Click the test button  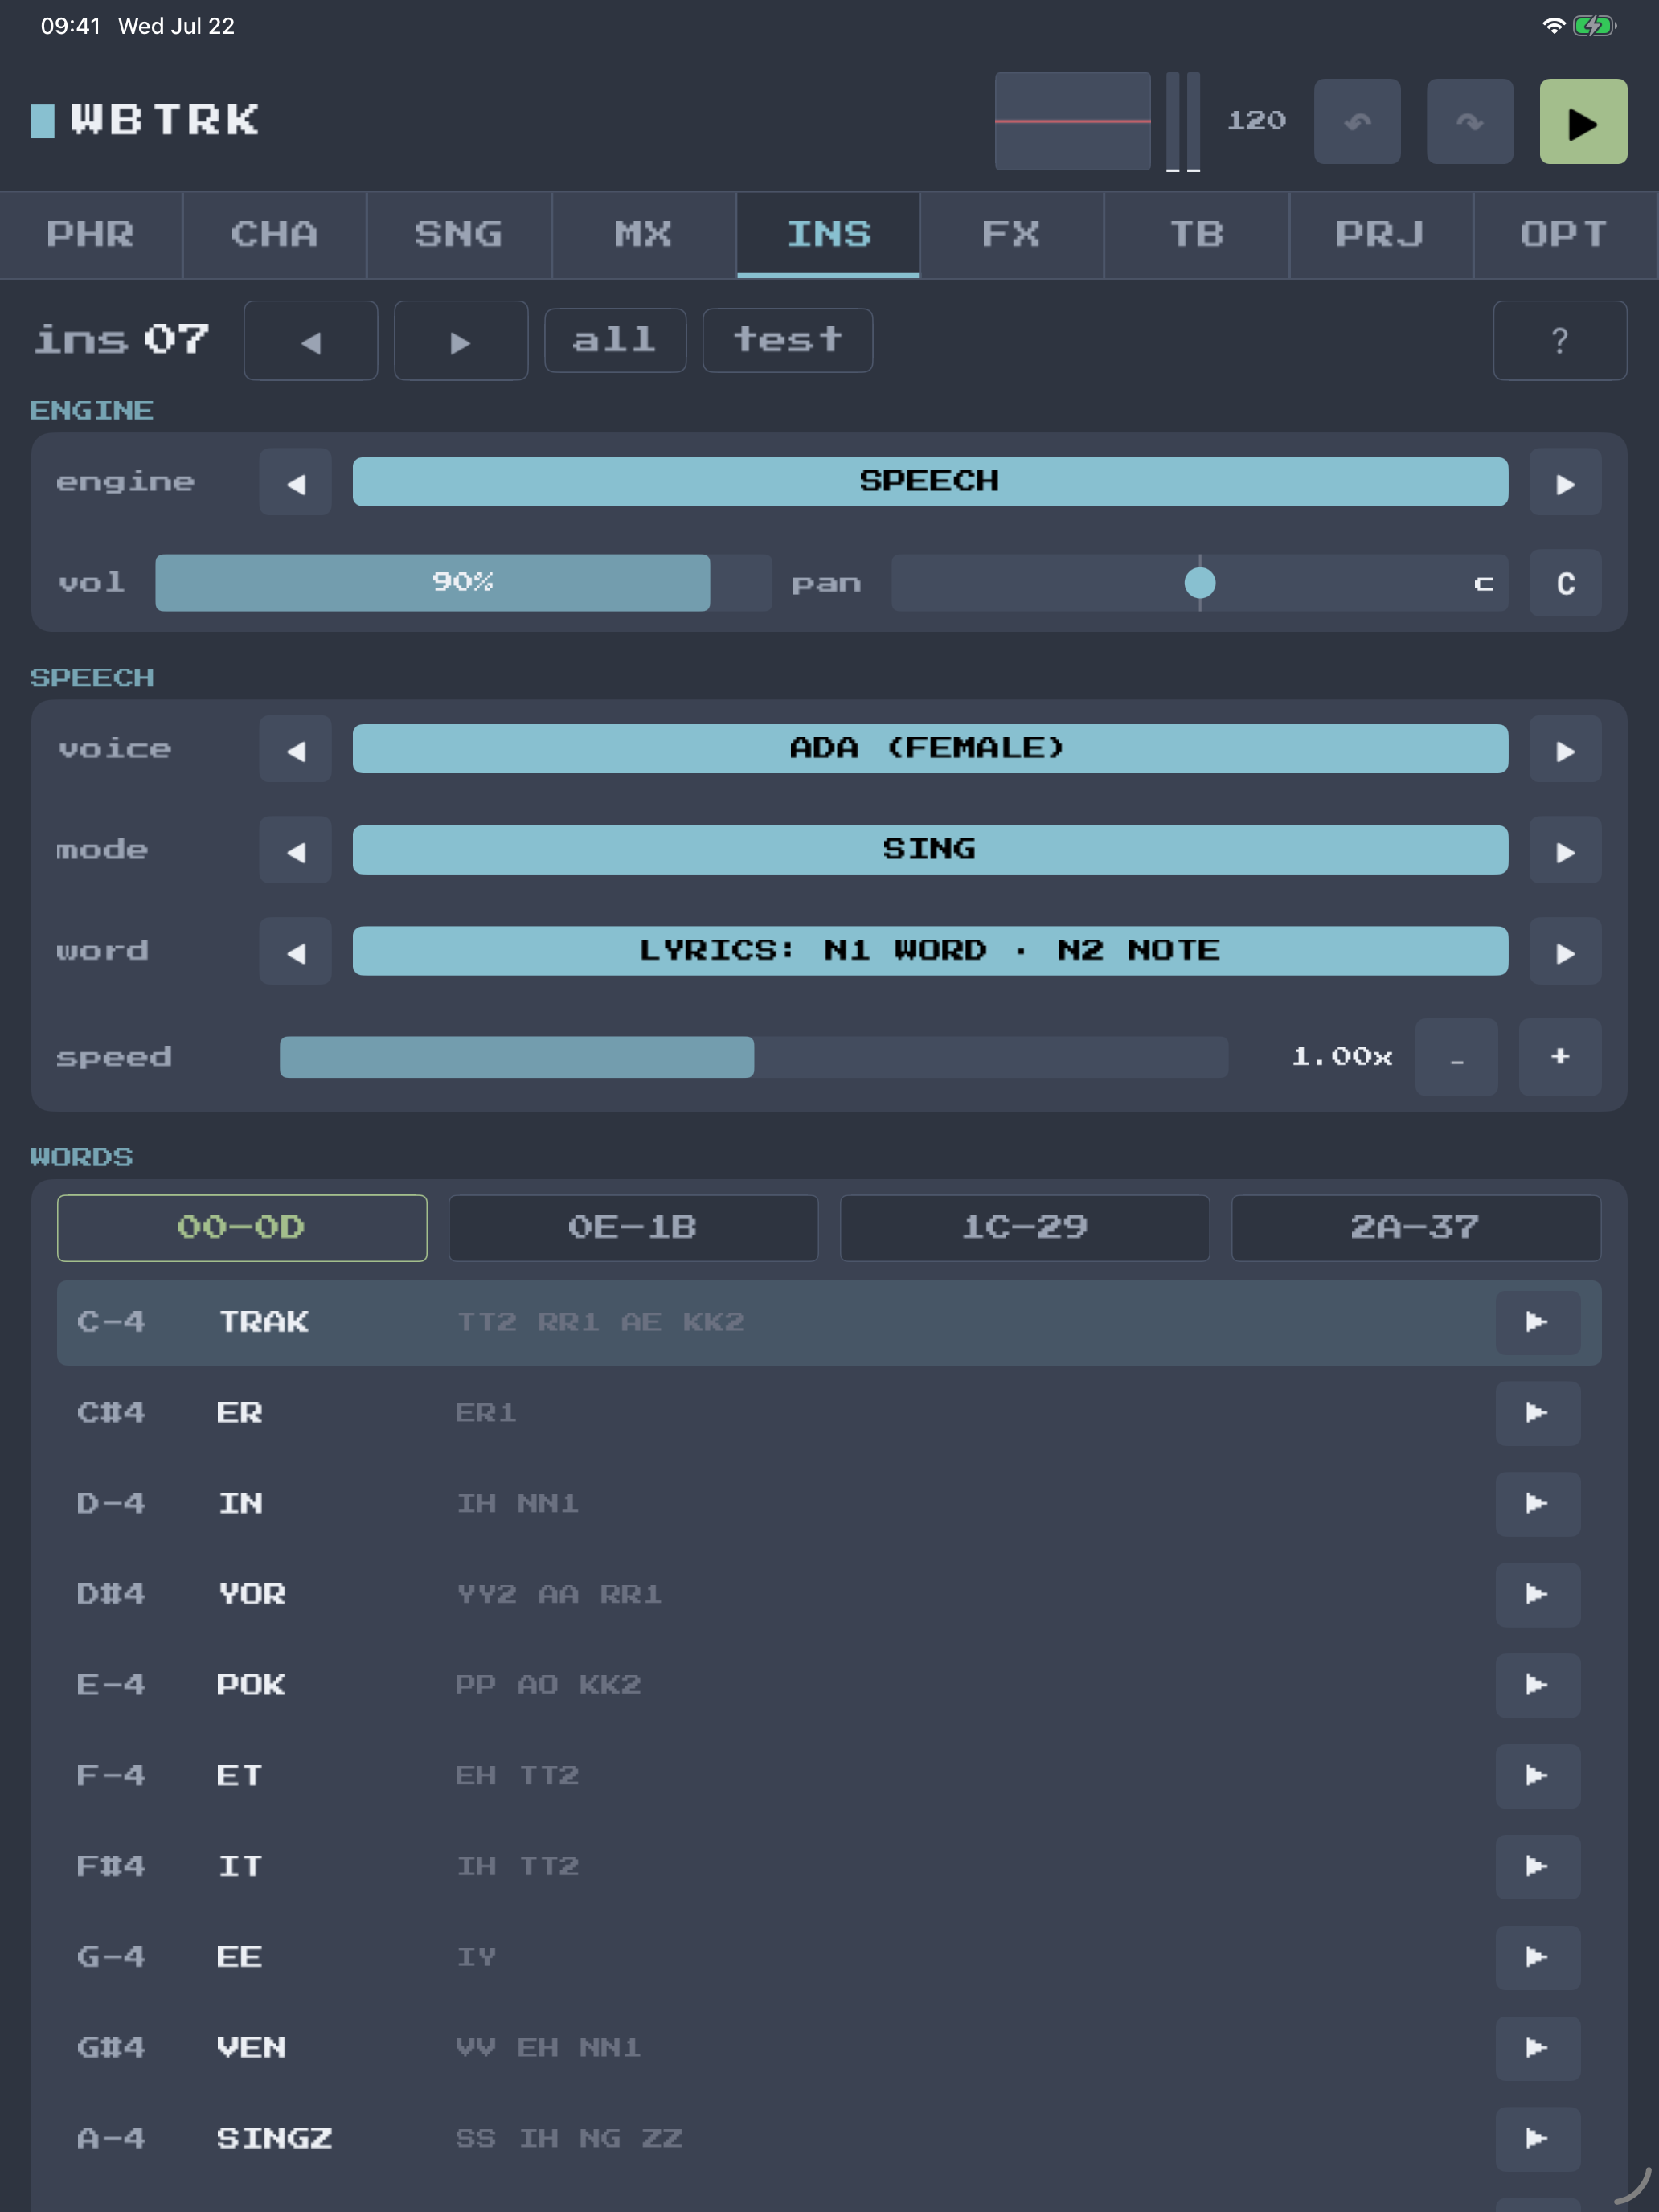coord(788,341)
